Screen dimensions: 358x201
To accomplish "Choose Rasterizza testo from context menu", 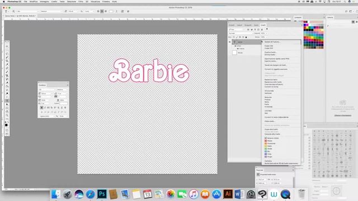I will pos(271,79).
